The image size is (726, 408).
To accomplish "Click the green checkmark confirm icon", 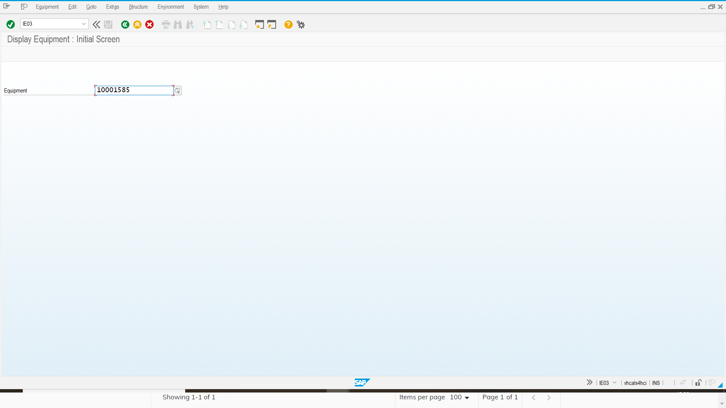I will pyautogui.click(x=11, y=24).
